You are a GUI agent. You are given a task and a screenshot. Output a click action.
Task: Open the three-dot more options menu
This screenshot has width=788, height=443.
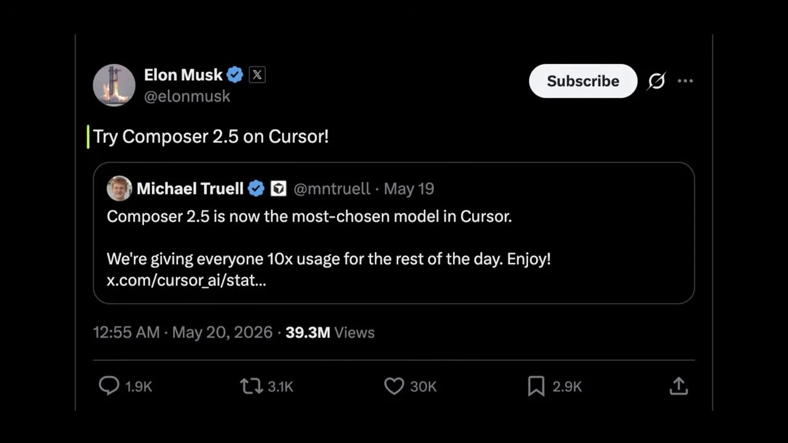pyautogui.click(x=685, y=81)
